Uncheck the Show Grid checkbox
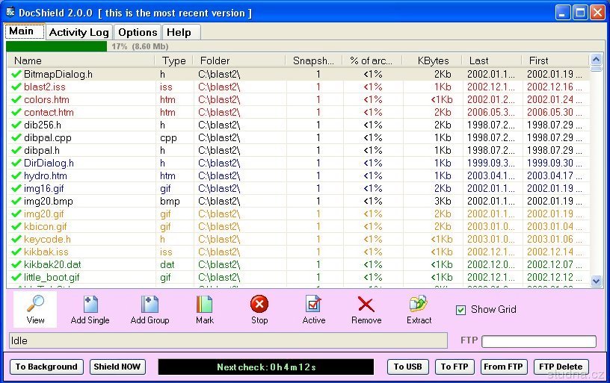Screen dimensions: 610x383 [x=460, y=310]
